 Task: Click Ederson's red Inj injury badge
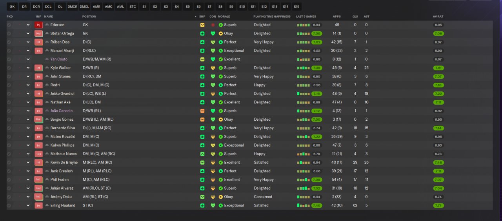pyautogui.click(x=38, y=25)
